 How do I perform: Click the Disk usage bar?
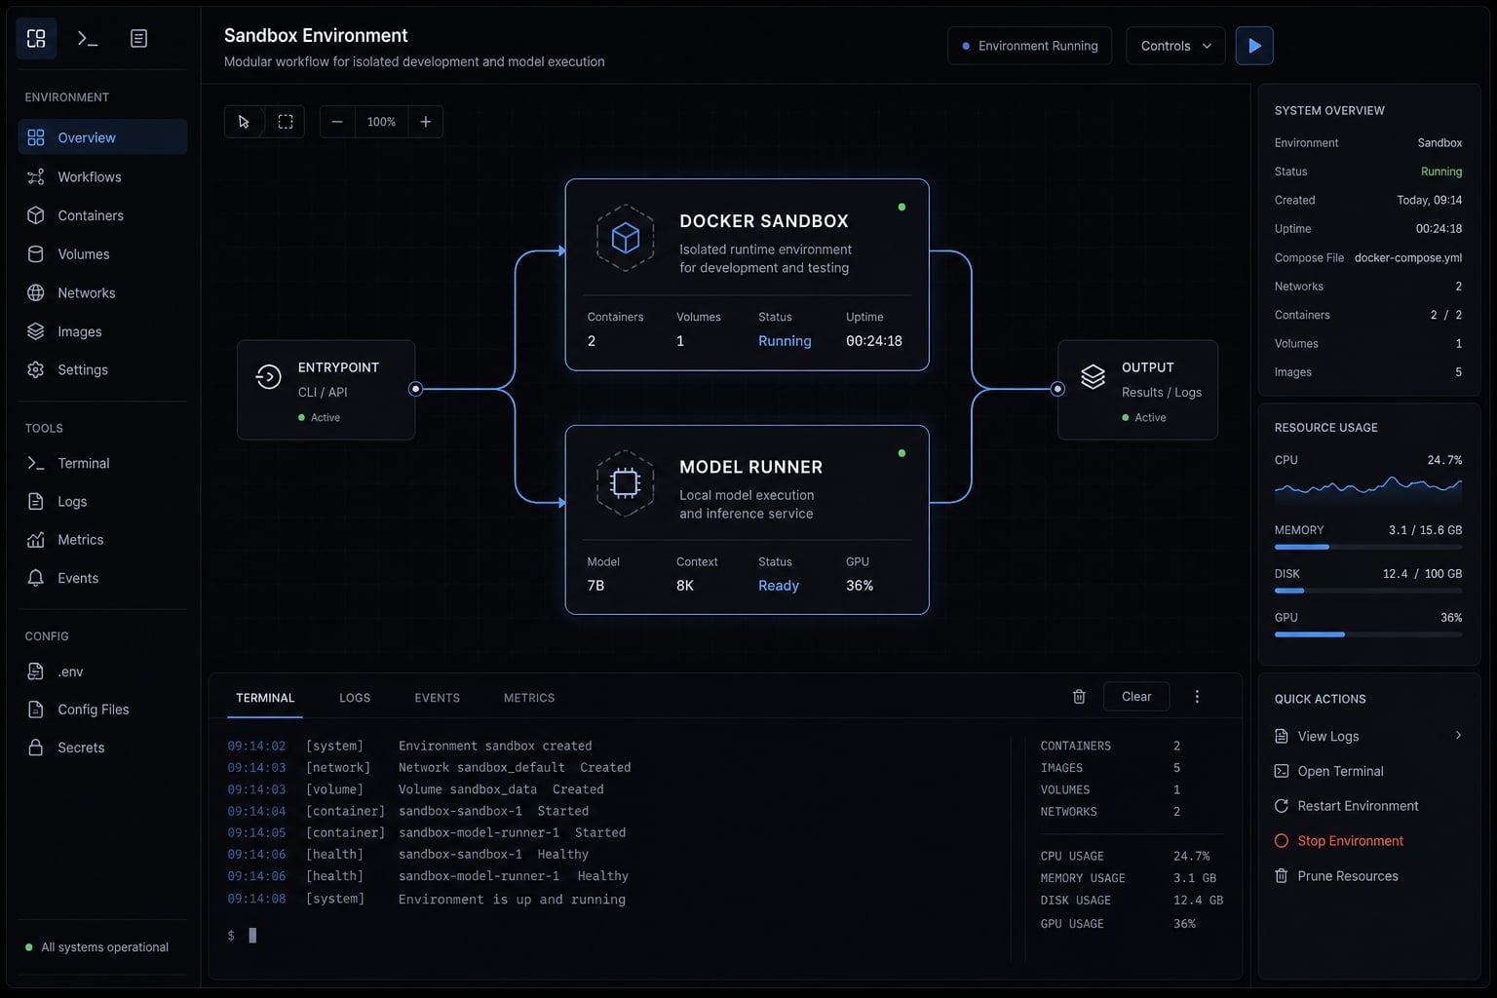[1368, 591]
